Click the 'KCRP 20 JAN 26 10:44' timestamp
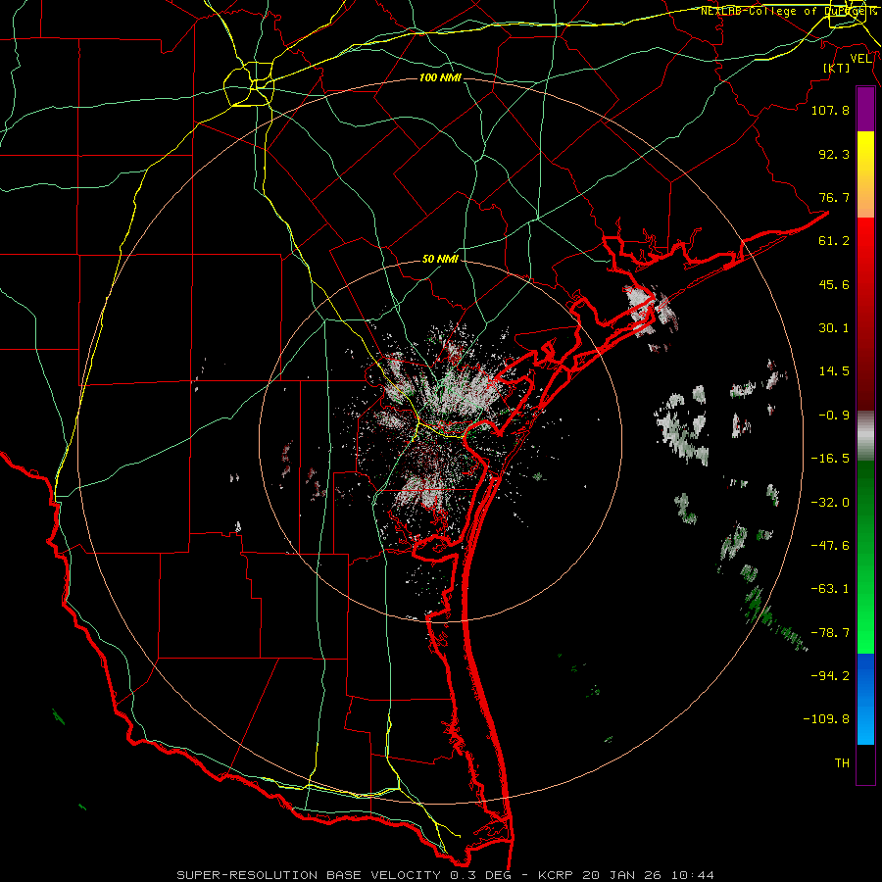The image size is (882, 882). 626,875
